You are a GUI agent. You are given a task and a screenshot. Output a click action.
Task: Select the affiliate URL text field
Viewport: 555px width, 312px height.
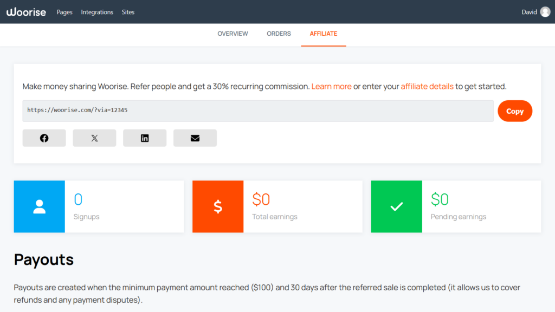(255, 110)
